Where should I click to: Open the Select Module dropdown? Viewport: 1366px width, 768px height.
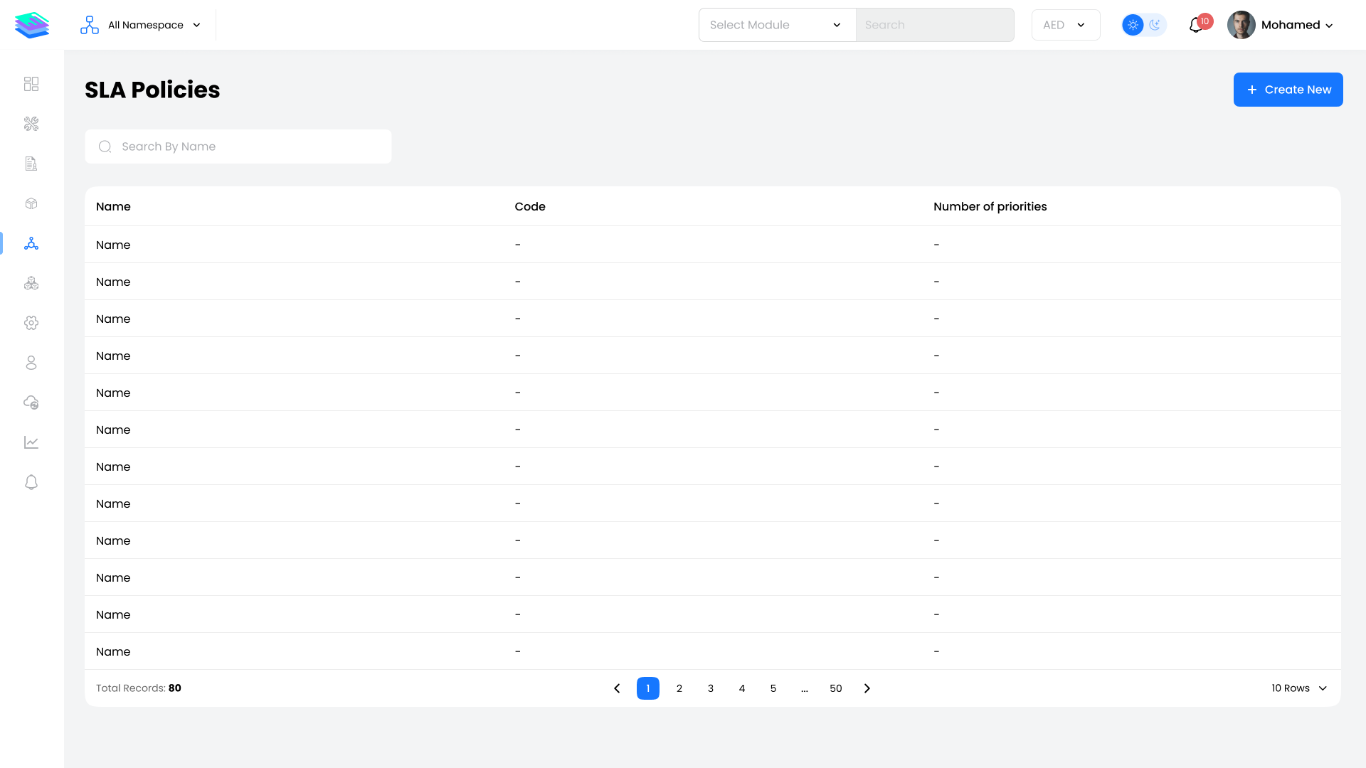click(x=777, y=25)
